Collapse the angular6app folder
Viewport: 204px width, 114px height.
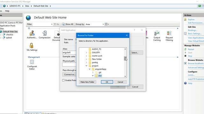90,69
